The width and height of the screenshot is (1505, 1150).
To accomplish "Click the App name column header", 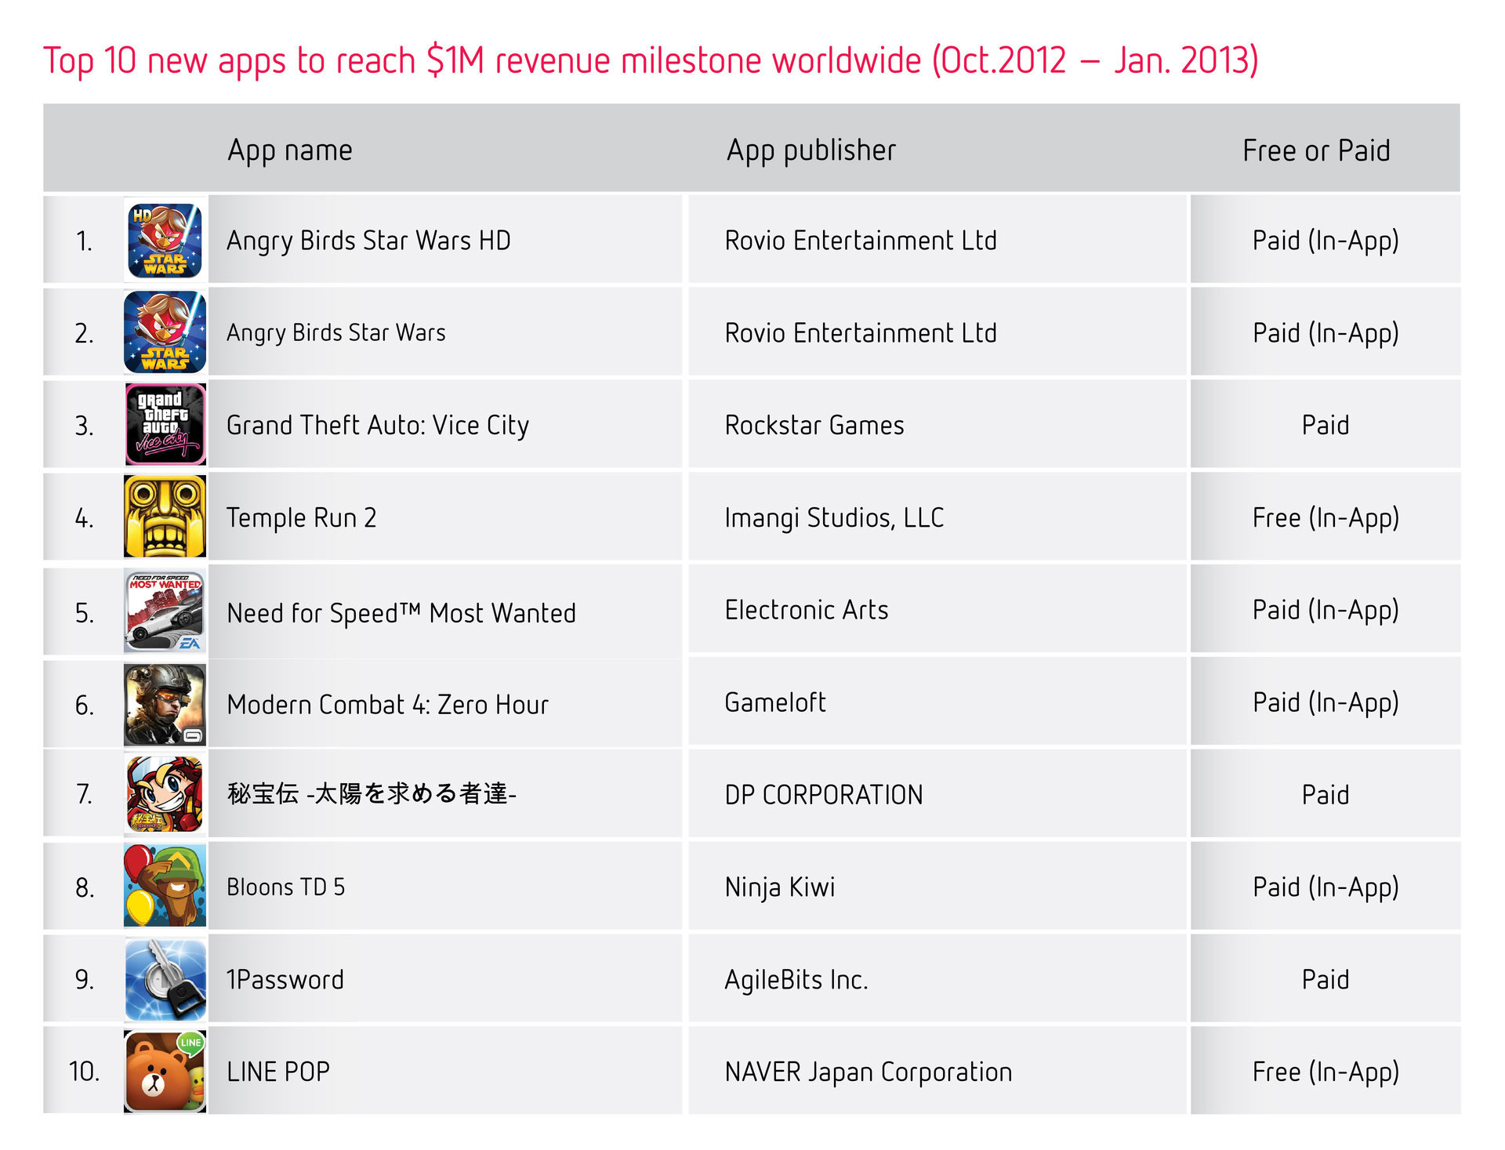I will 290,151.
